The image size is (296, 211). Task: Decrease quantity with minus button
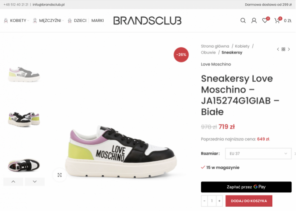pos(204,201)
